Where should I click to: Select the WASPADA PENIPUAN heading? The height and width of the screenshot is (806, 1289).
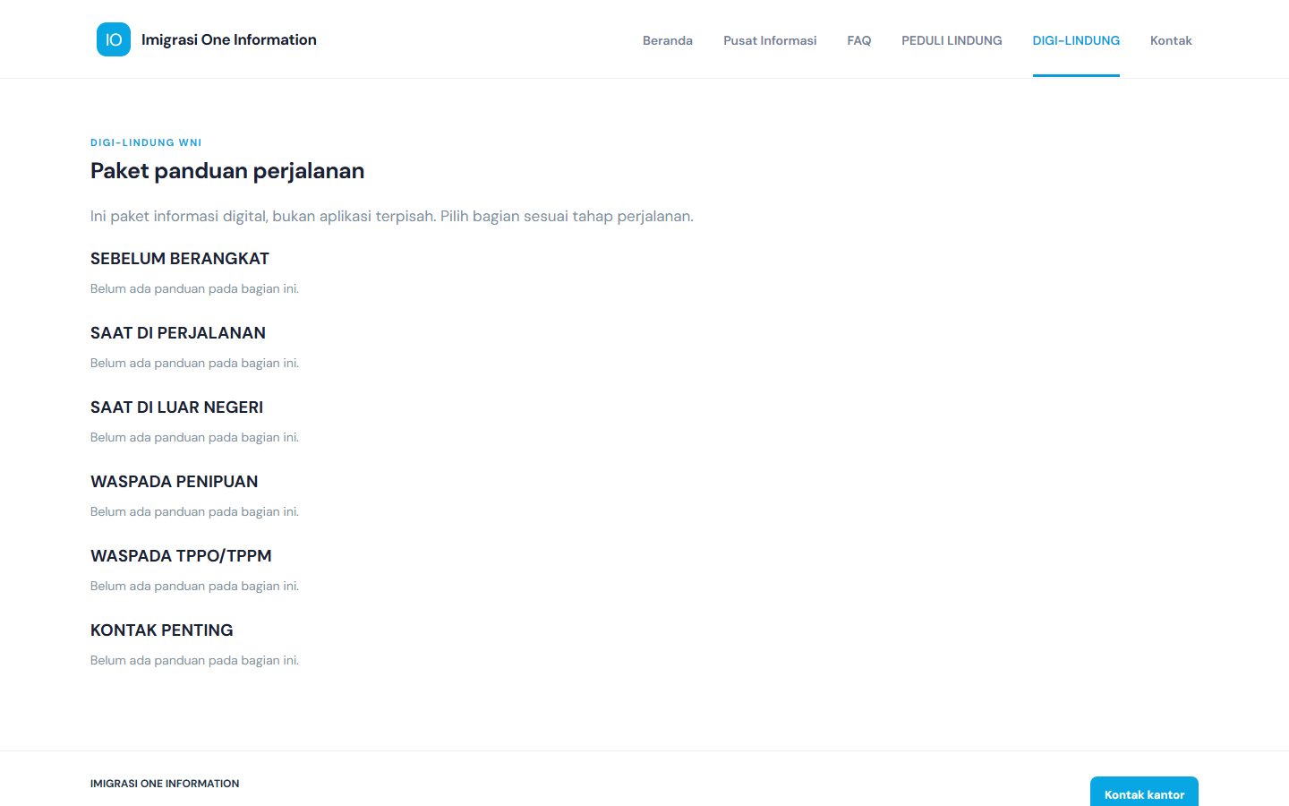(175, 482)
